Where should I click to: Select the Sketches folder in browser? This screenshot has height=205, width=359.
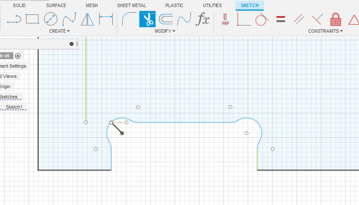[9, 97]
